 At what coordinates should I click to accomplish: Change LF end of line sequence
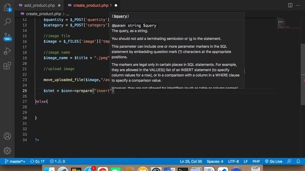pos(246,161)
